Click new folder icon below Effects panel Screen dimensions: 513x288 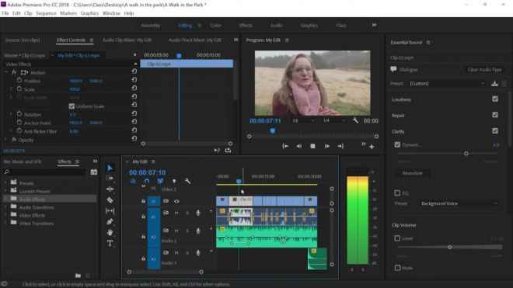pyautogui.click(x=78, y=276)
